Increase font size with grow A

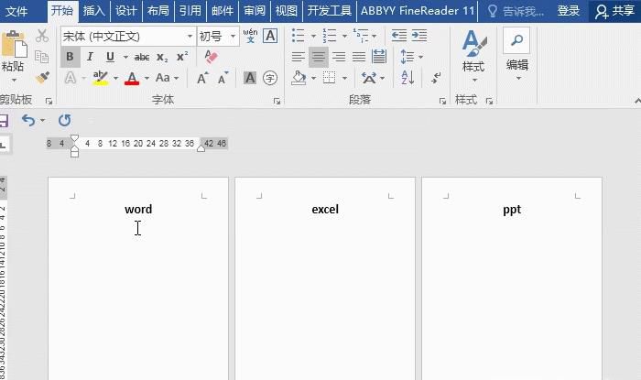202,78
